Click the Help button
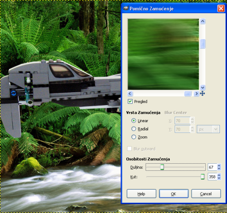The height and width of the screenshot is (213, 227). tap(141, 193)
